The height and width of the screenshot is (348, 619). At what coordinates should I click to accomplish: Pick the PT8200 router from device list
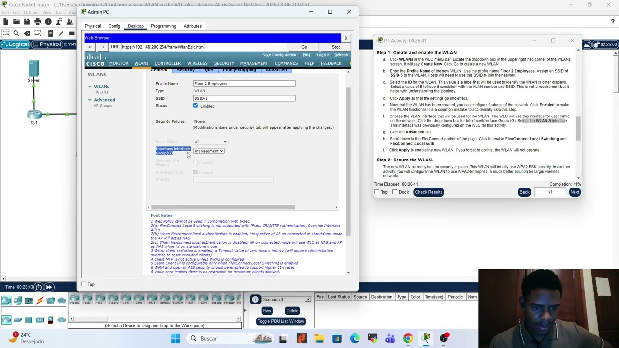74,299
